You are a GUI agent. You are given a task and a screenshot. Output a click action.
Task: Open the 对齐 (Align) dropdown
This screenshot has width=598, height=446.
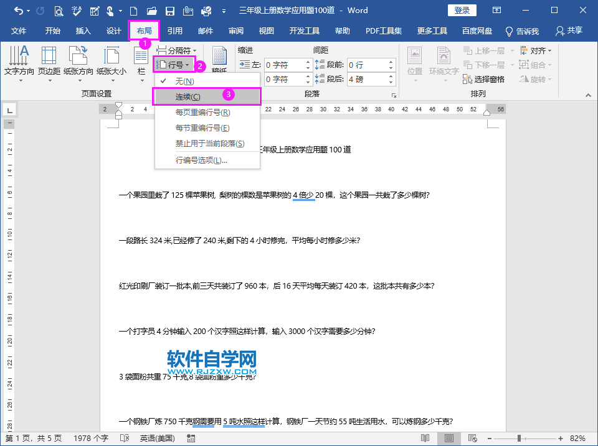pos(538,49)
